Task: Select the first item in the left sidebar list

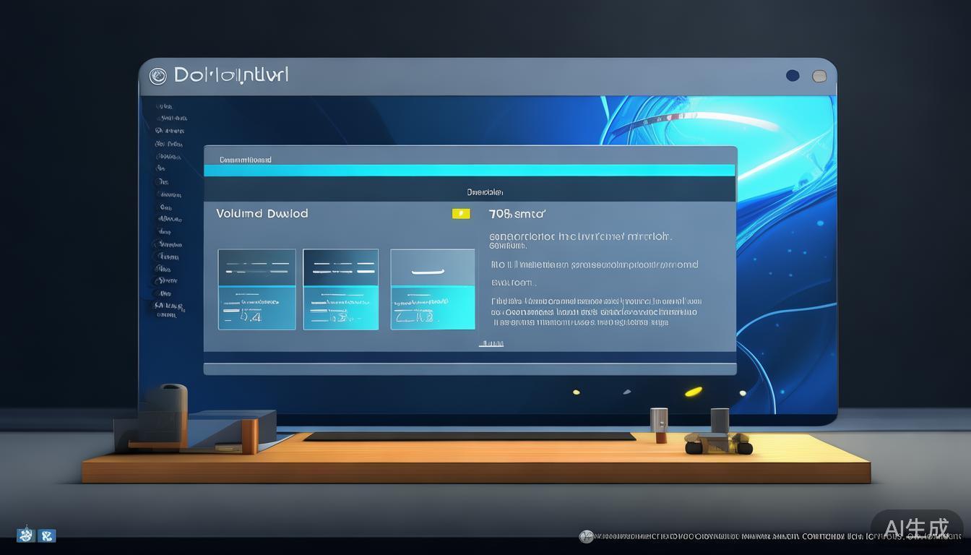Action: point(166,106)
